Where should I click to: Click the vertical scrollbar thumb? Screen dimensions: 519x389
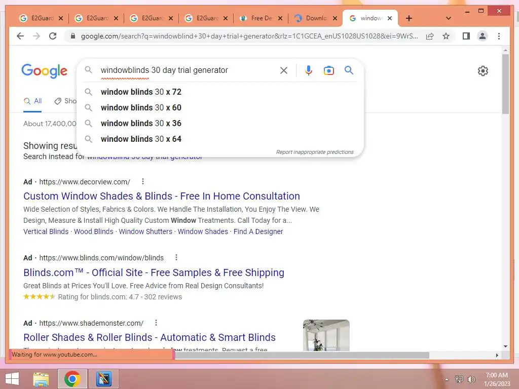tap(505, 84)
